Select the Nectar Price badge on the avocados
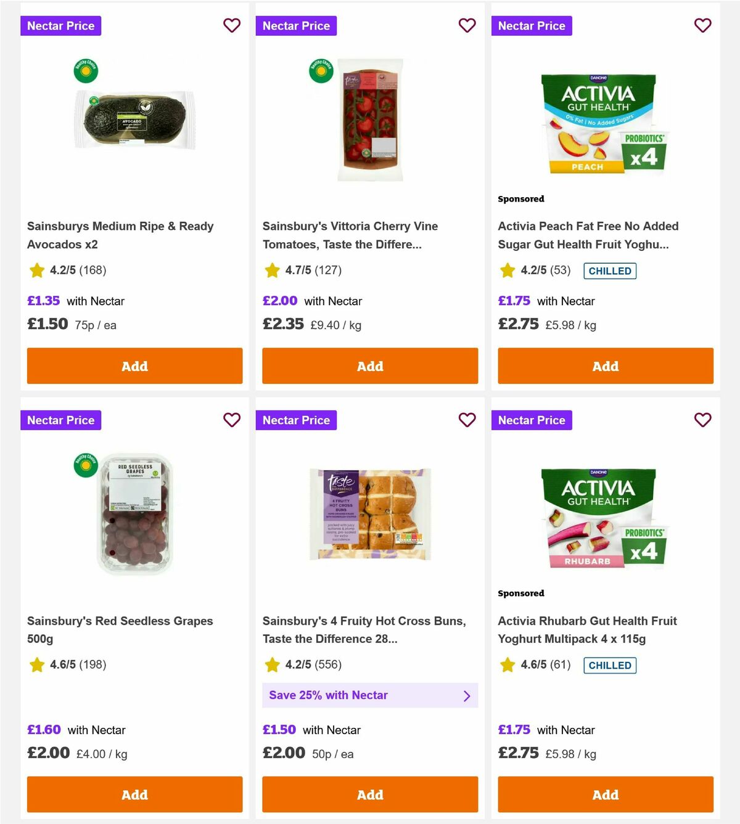Screen dimensions: 740x824 pyautogui.click(x=60, y=25)
